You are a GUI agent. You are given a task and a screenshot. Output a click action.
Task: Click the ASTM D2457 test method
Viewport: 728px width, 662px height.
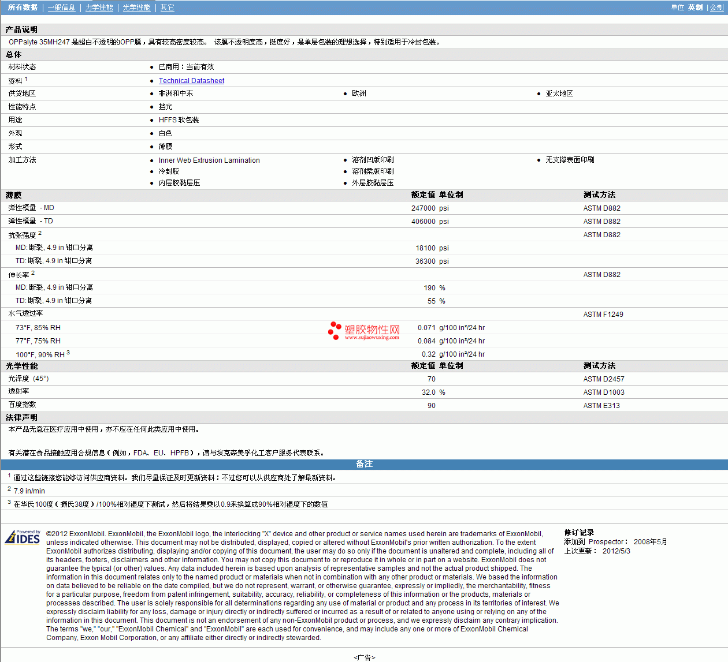[x=604, y=379]
